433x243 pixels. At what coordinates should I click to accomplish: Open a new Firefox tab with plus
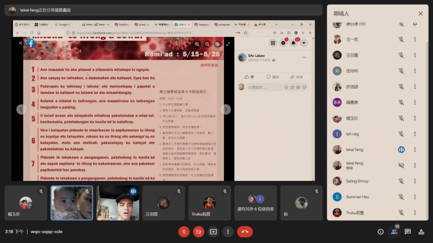pyautogui.click(x=276, y=24)
